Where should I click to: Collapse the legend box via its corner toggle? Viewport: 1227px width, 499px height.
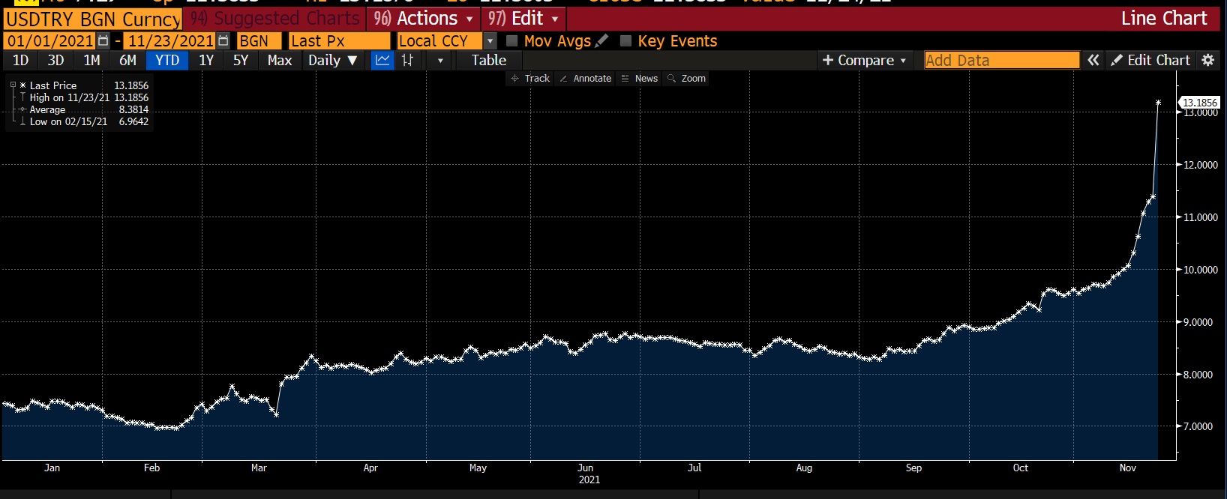point(13,85)
